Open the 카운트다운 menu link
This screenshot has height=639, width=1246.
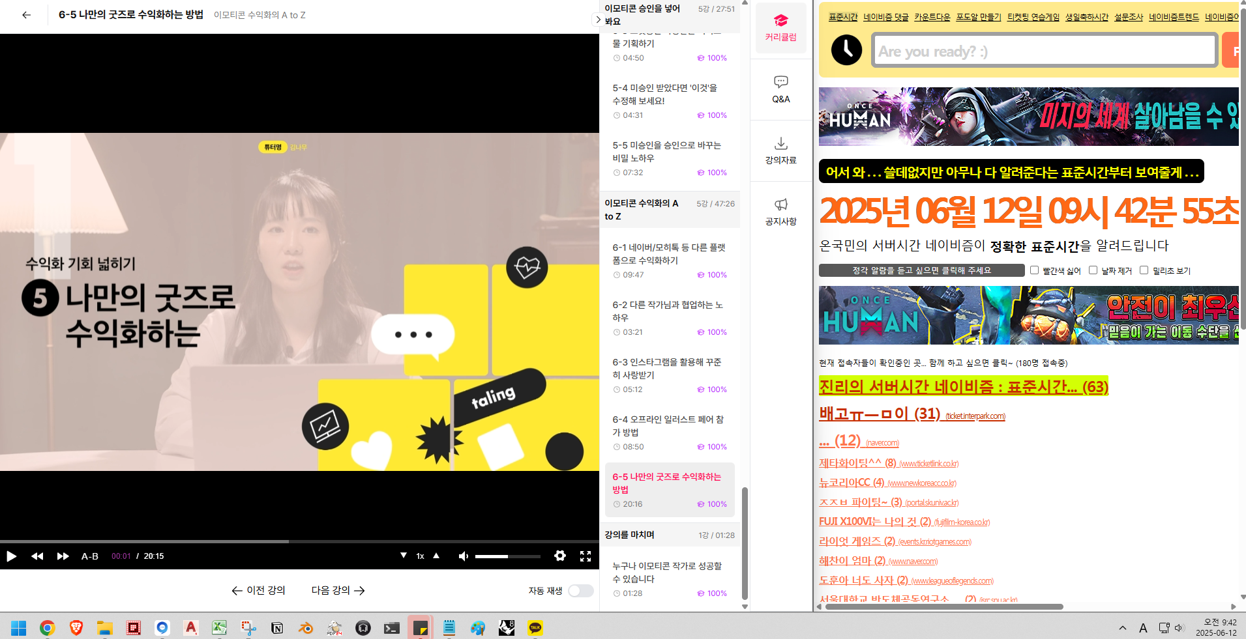pos(932,17)
